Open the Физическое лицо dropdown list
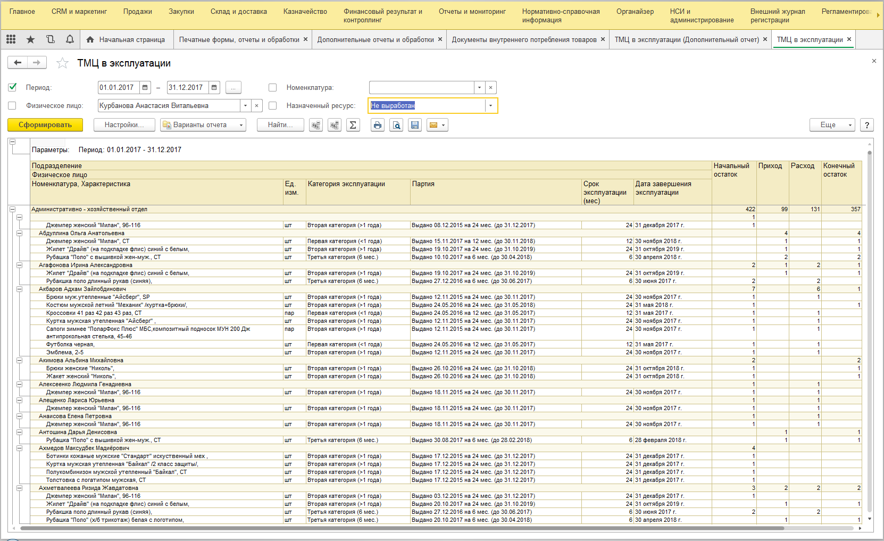Image resolution: width=884 pixels, height=541 pixels. (x=245, y=105)
